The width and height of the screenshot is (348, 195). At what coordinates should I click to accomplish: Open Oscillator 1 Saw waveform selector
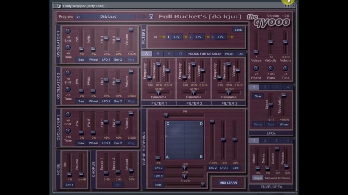click(x=81, y=60)
